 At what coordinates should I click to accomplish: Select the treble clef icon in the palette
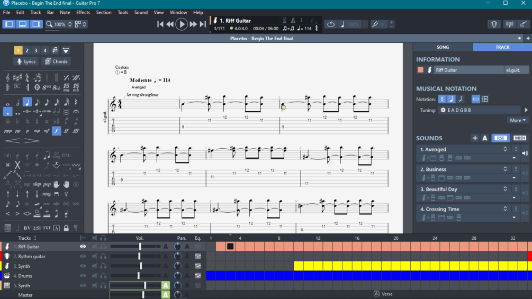tap(7, 78)
